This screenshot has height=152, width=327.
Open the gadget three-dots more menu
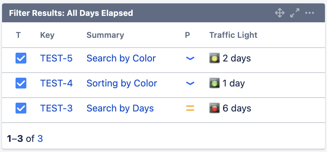[x=309, y=13]
